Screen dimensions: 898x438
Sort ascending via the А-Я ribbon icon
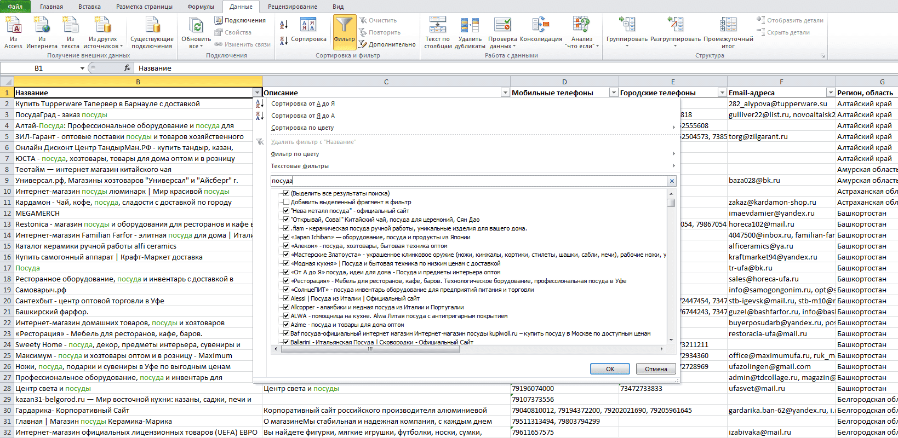pos(284,25)
